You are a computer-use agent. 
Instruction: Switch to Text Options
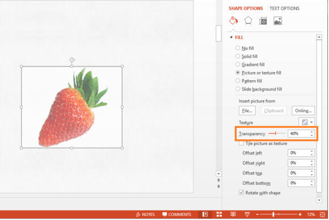point(285,9)
